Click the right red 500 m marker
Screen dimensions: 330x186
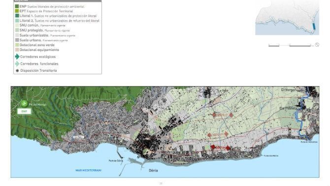[228, 148]
